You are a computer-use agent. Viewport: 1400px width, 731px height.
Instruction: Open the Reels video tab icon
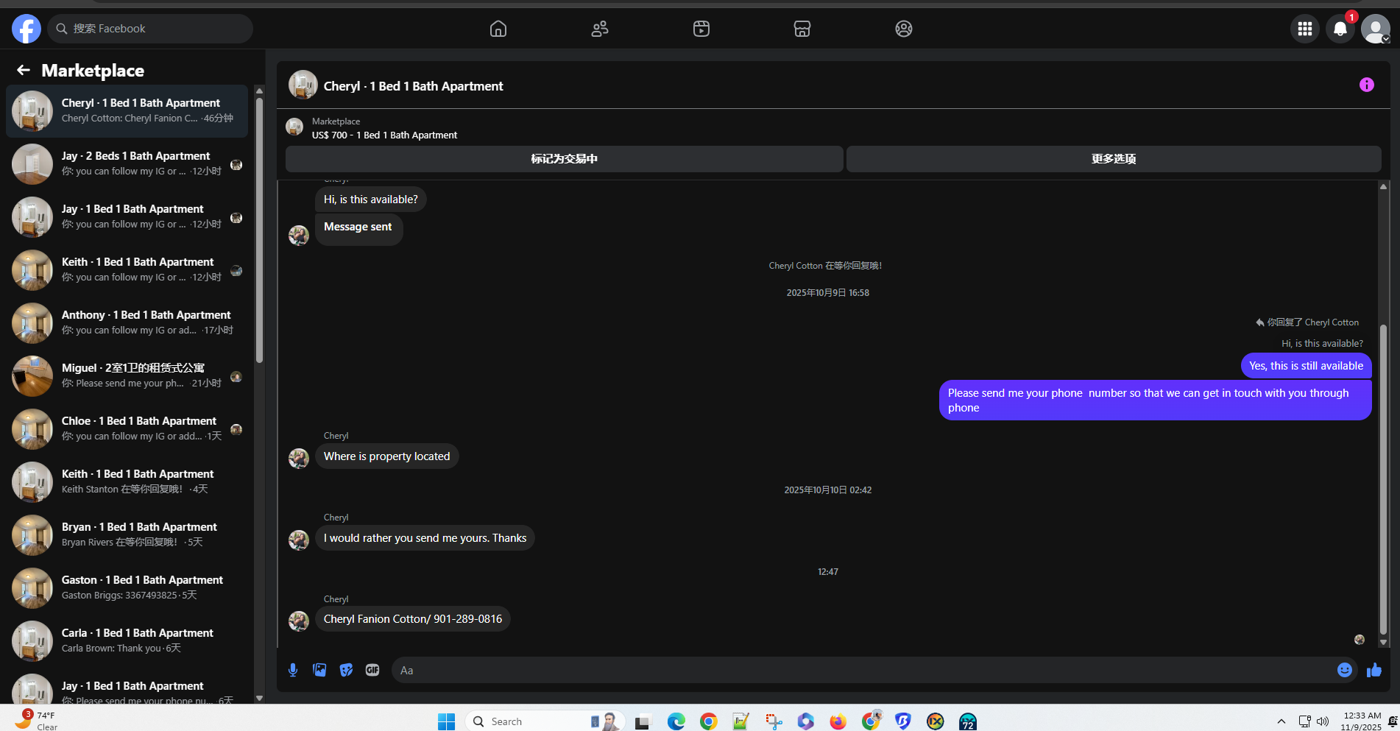[x=701, y=29]
